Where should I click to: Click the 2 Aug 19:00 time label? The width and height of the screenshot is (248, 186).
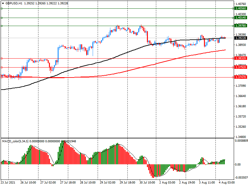coord(187,183)
